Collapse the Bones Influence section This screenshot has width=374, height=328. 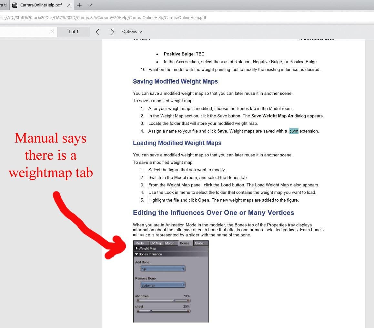tap(136, 254)
